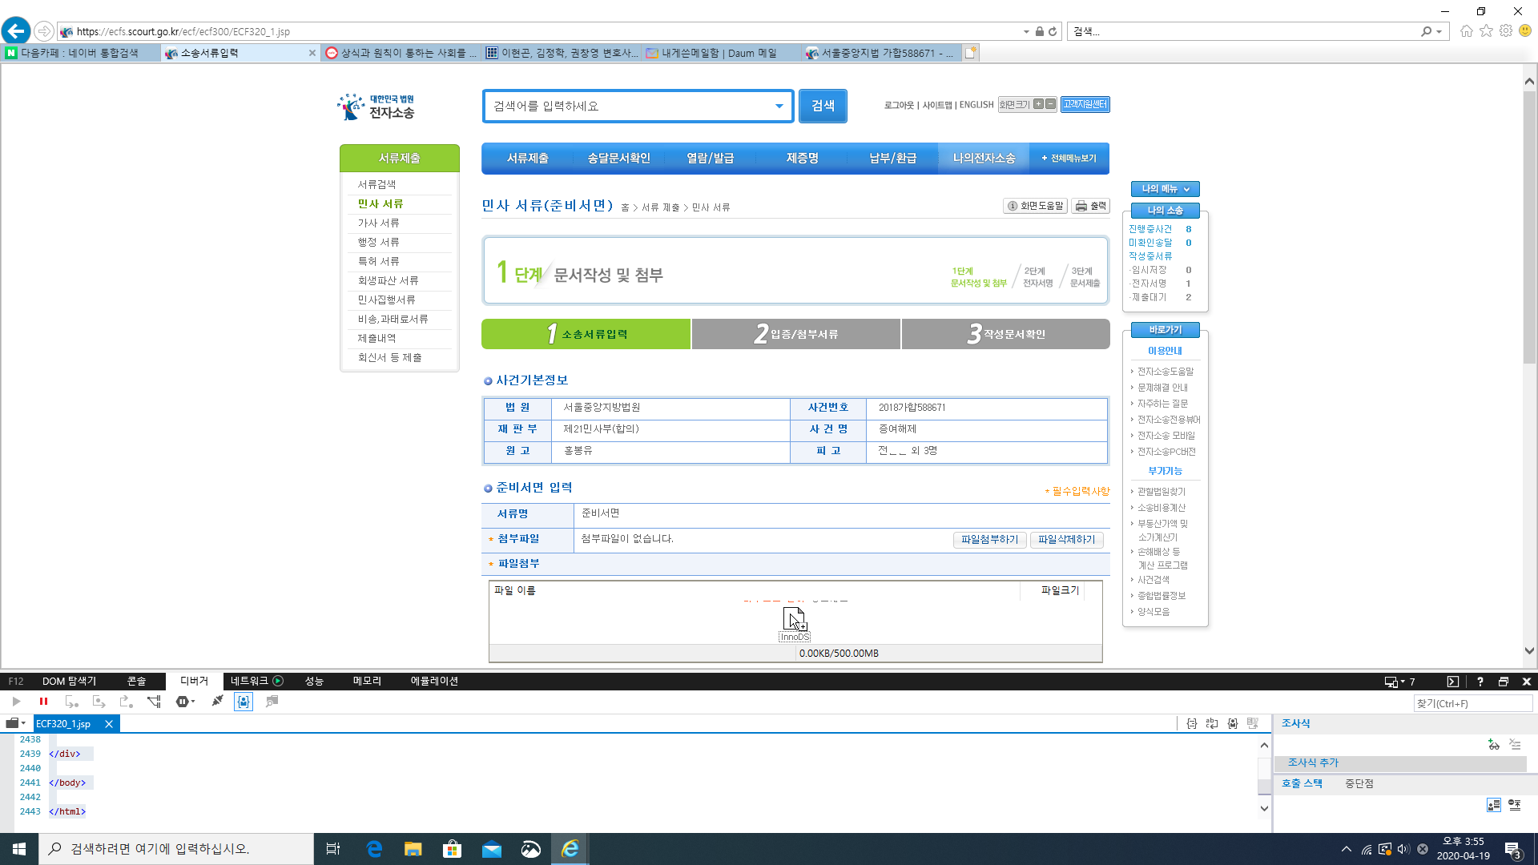
Task: Open the 화면도움말 screen help icon
Action: (1035, 206)
